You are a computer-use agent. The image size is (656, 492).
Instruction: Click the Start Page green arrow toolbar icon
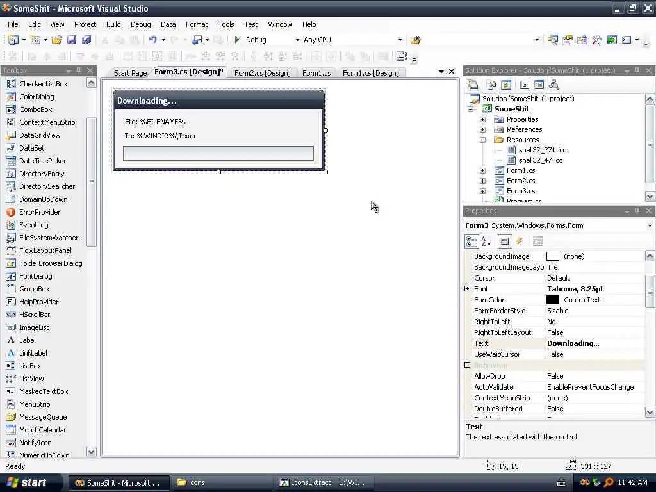[612, 40]
